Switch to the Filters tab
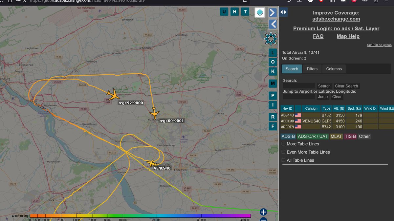The width and height of the screenshot is (394, 221). [x=312, y=69]
